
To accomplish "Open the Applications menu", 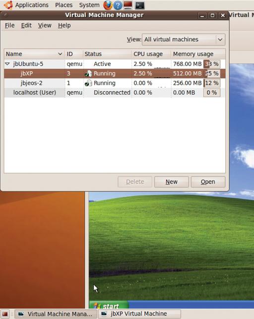I will (x=32, y=5).
